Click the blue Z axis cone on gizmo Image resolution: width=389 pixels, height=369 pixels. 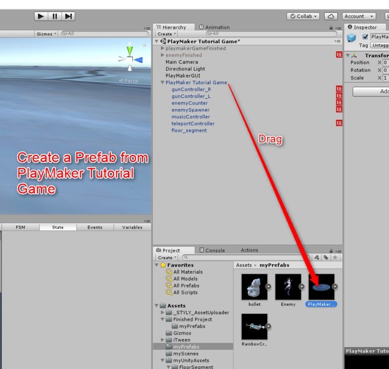139,60
